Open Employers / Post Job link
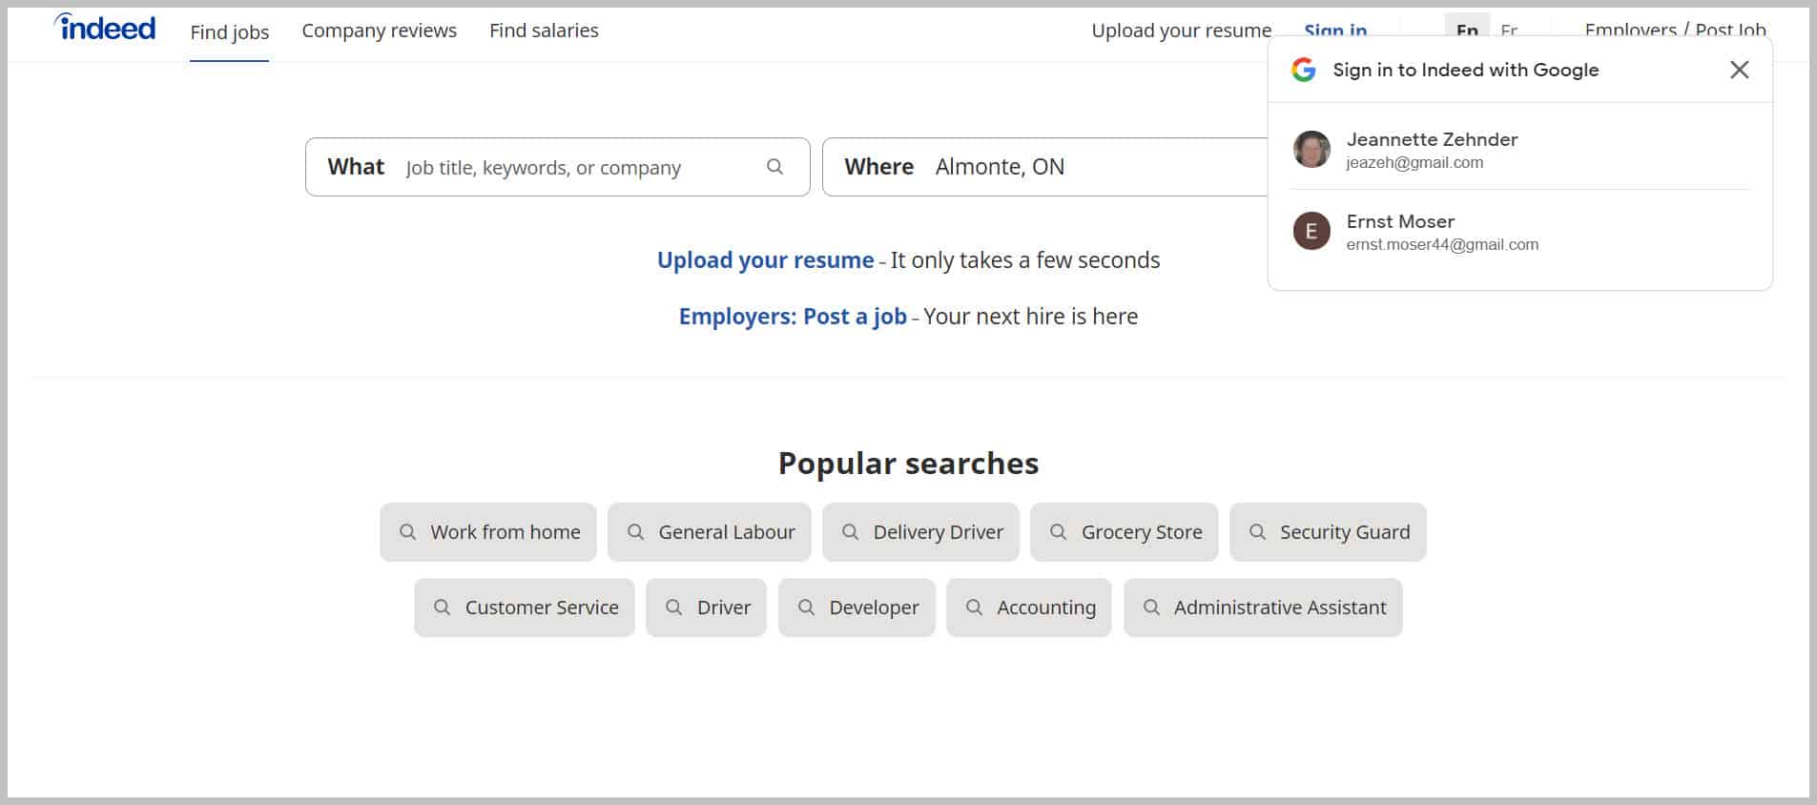 [1675, 30]
